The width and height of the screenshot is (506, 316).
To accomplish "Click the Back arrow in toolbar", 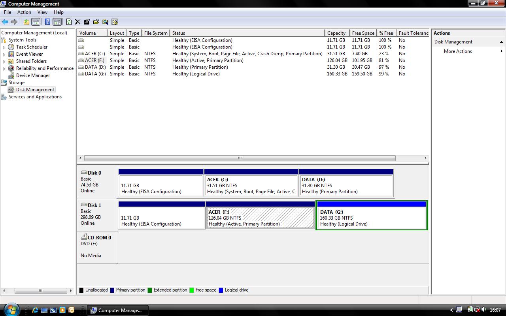I will tap(5, 22).
